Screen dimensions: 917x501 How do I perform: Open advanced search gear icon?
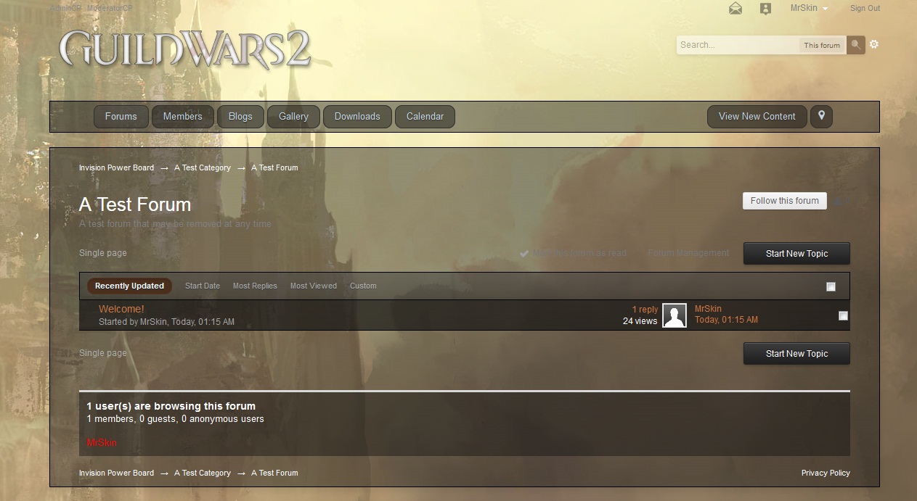point(874,44)
